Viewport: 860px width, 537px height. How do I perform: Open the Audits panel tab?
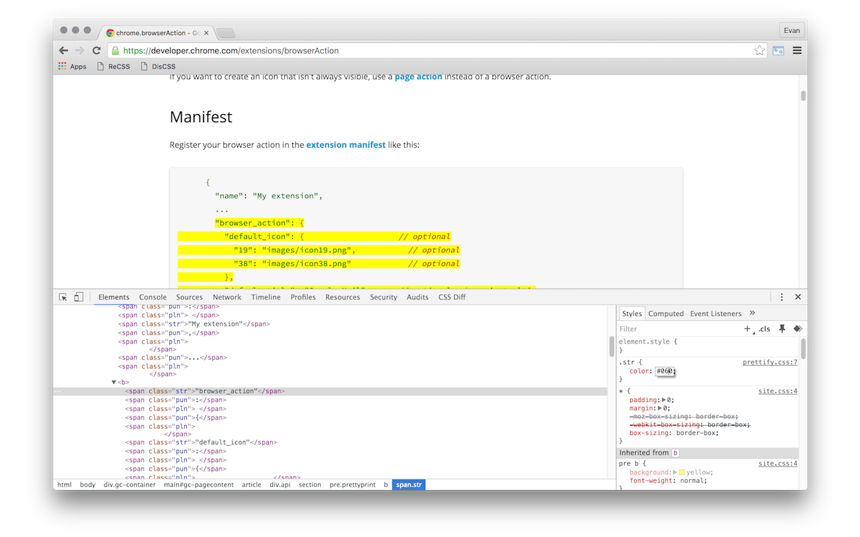coord(417,297)
